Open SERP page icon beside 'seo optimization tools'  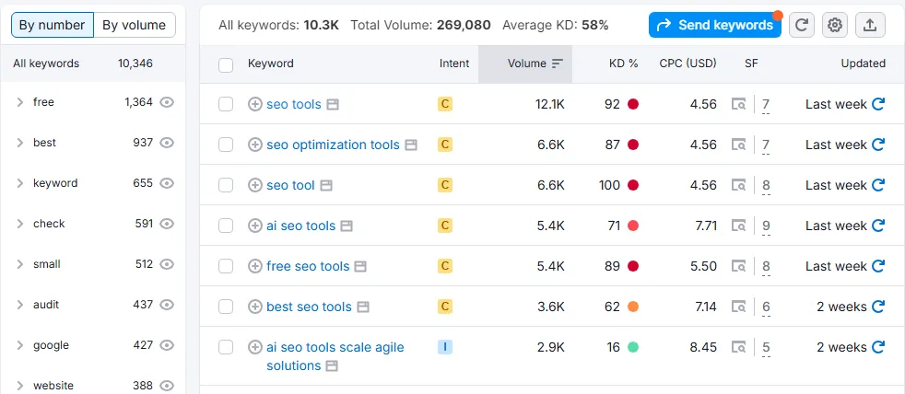click(x=410, y=145)
